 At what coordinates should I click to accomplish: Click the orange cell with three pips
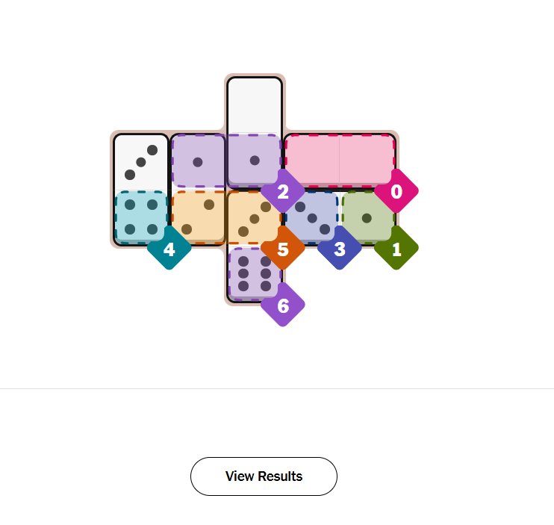pyautogui.click(x=254, y=217)
